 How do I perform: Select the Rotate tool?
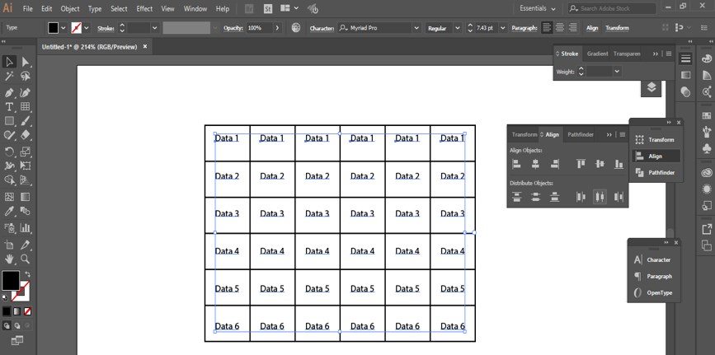(9, 152)
